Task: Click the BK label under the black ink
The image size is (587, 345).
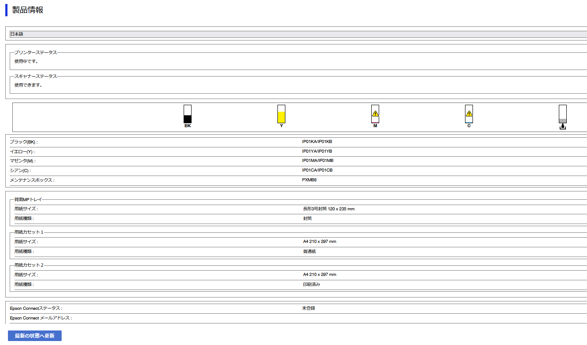Action: pos(188,126)
